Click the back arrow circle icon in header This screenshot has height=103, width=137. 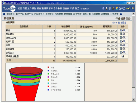[120, 8]
